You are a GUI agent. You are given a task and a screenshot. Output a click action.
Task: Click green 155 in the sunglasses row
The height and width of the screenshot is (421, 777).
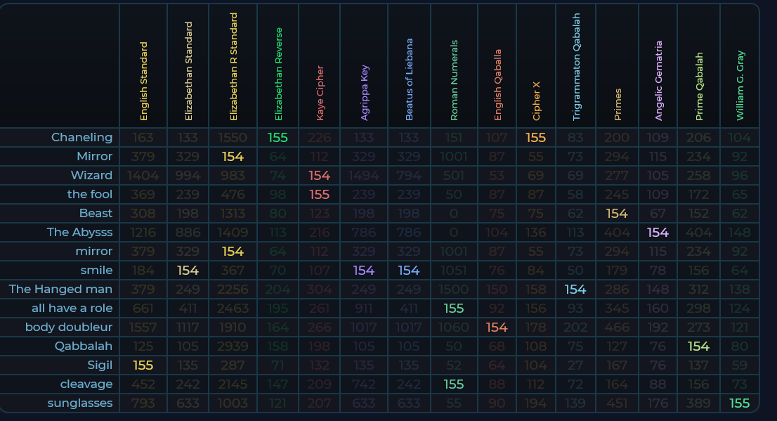pos(740,403)
